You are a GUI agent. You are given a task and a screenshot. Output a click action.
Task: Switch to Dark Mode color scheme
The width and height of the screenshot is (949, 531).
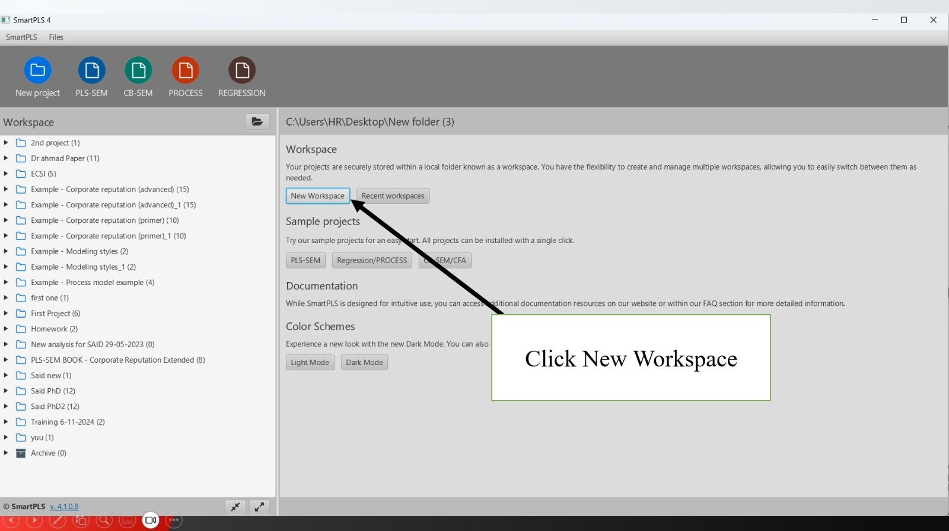click(x=364, y=363)
